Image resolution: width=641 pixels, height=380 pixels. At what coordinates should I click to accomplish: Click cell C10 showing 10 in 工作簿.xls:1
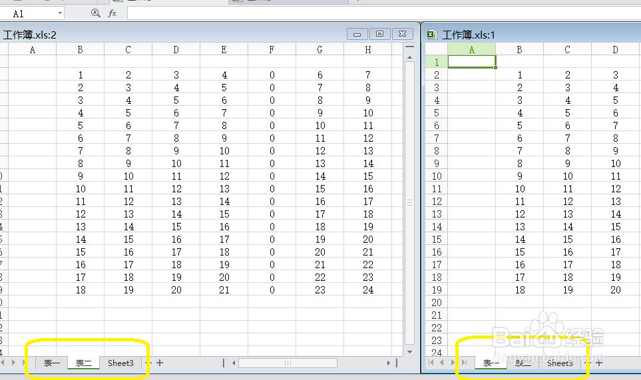567,176
